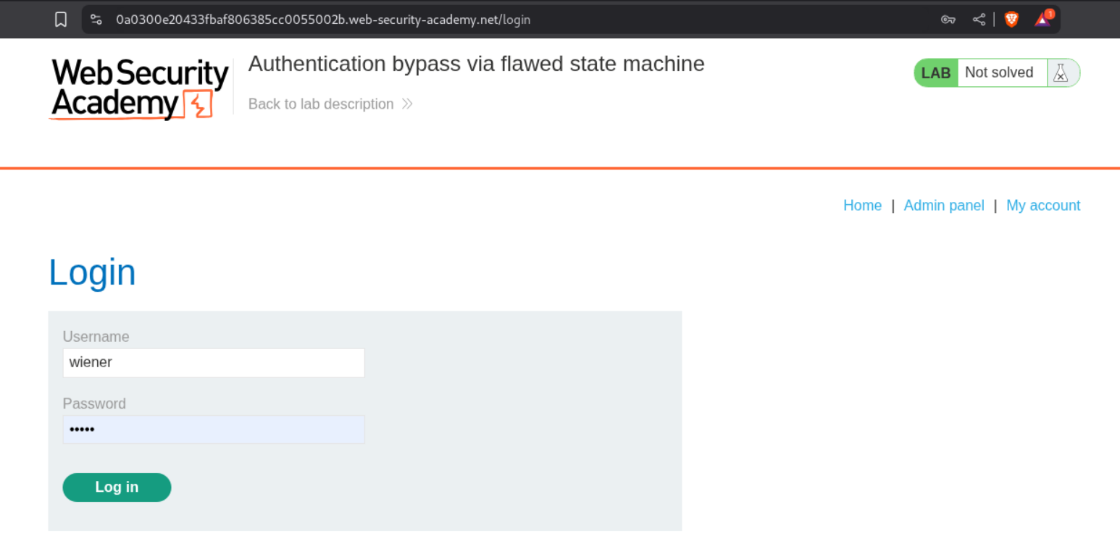Go to the Home page link
The image size is (1120, 557).
click(862, 206)
